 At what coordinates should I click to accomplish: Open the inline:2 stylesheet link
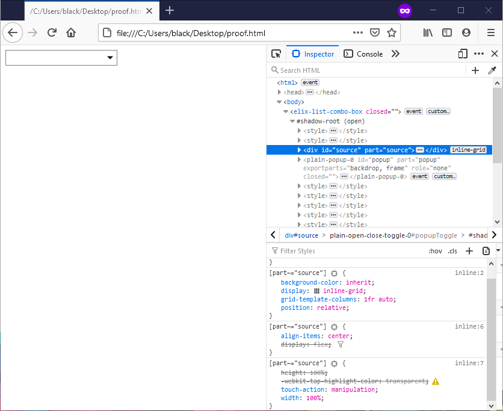[x=469, y=273]
